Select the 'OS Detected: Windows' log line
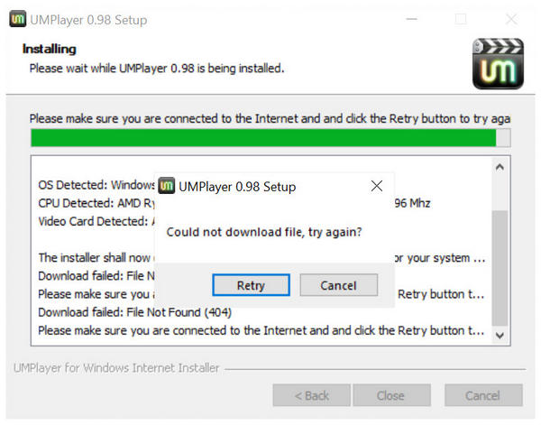The image size is (541, 425). coord(96,185)
